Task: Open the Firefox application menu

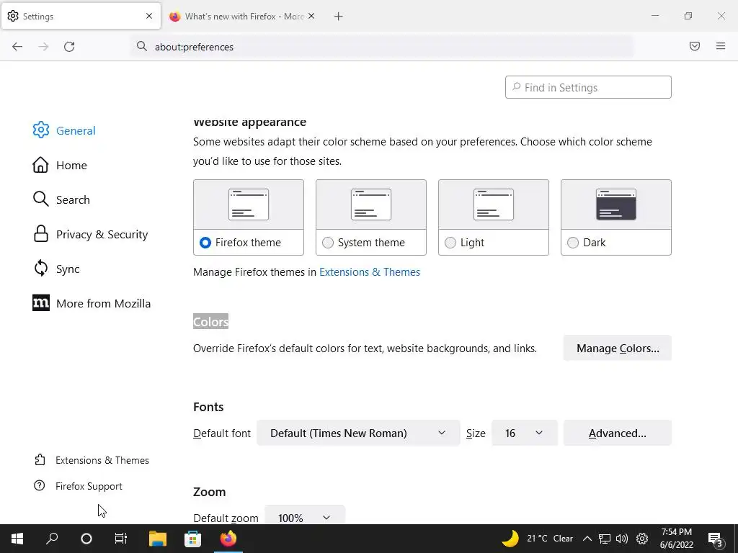Action: point(721,46)
